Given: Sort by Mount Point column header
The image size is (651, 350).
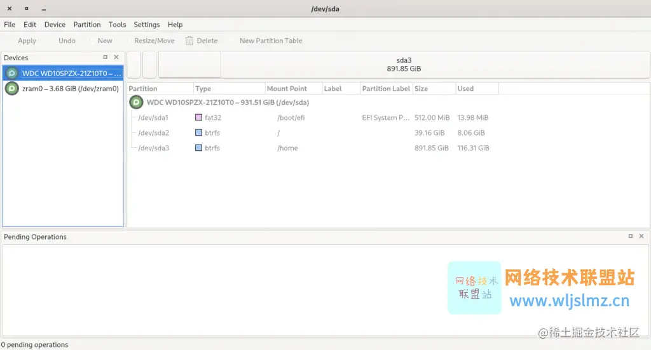Looking at the screenshot, I should click(294, 89).
